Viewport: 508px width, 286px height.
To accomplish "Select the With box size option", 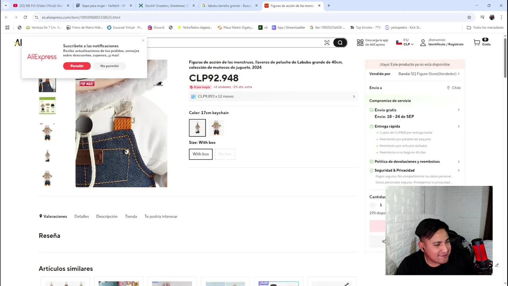I will [200, 154].
